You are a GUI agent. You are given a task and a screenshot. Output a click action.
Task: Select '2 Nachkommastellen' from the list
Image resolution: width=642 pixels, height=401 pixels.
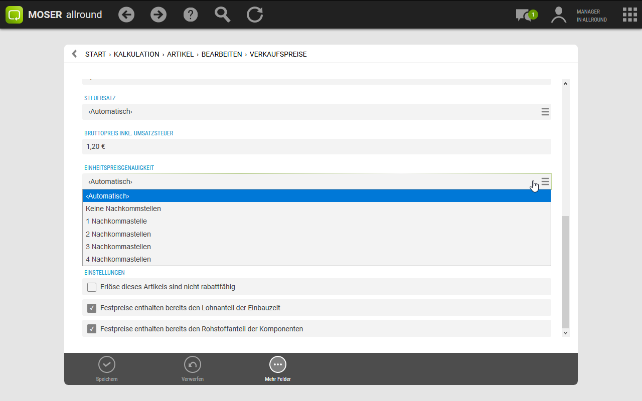[x=118, y=234]
